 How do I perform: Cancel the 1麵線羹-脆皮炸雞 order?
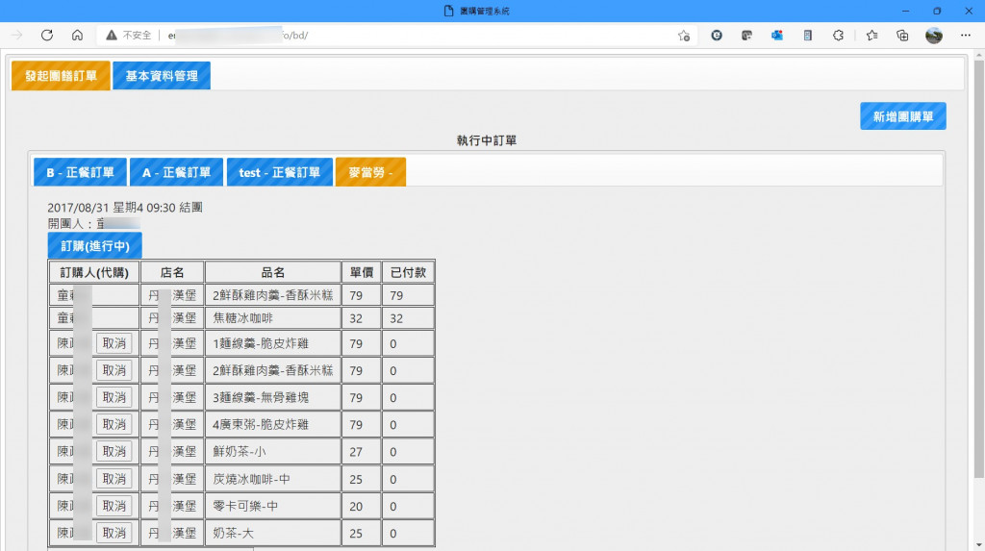(114, 343)
